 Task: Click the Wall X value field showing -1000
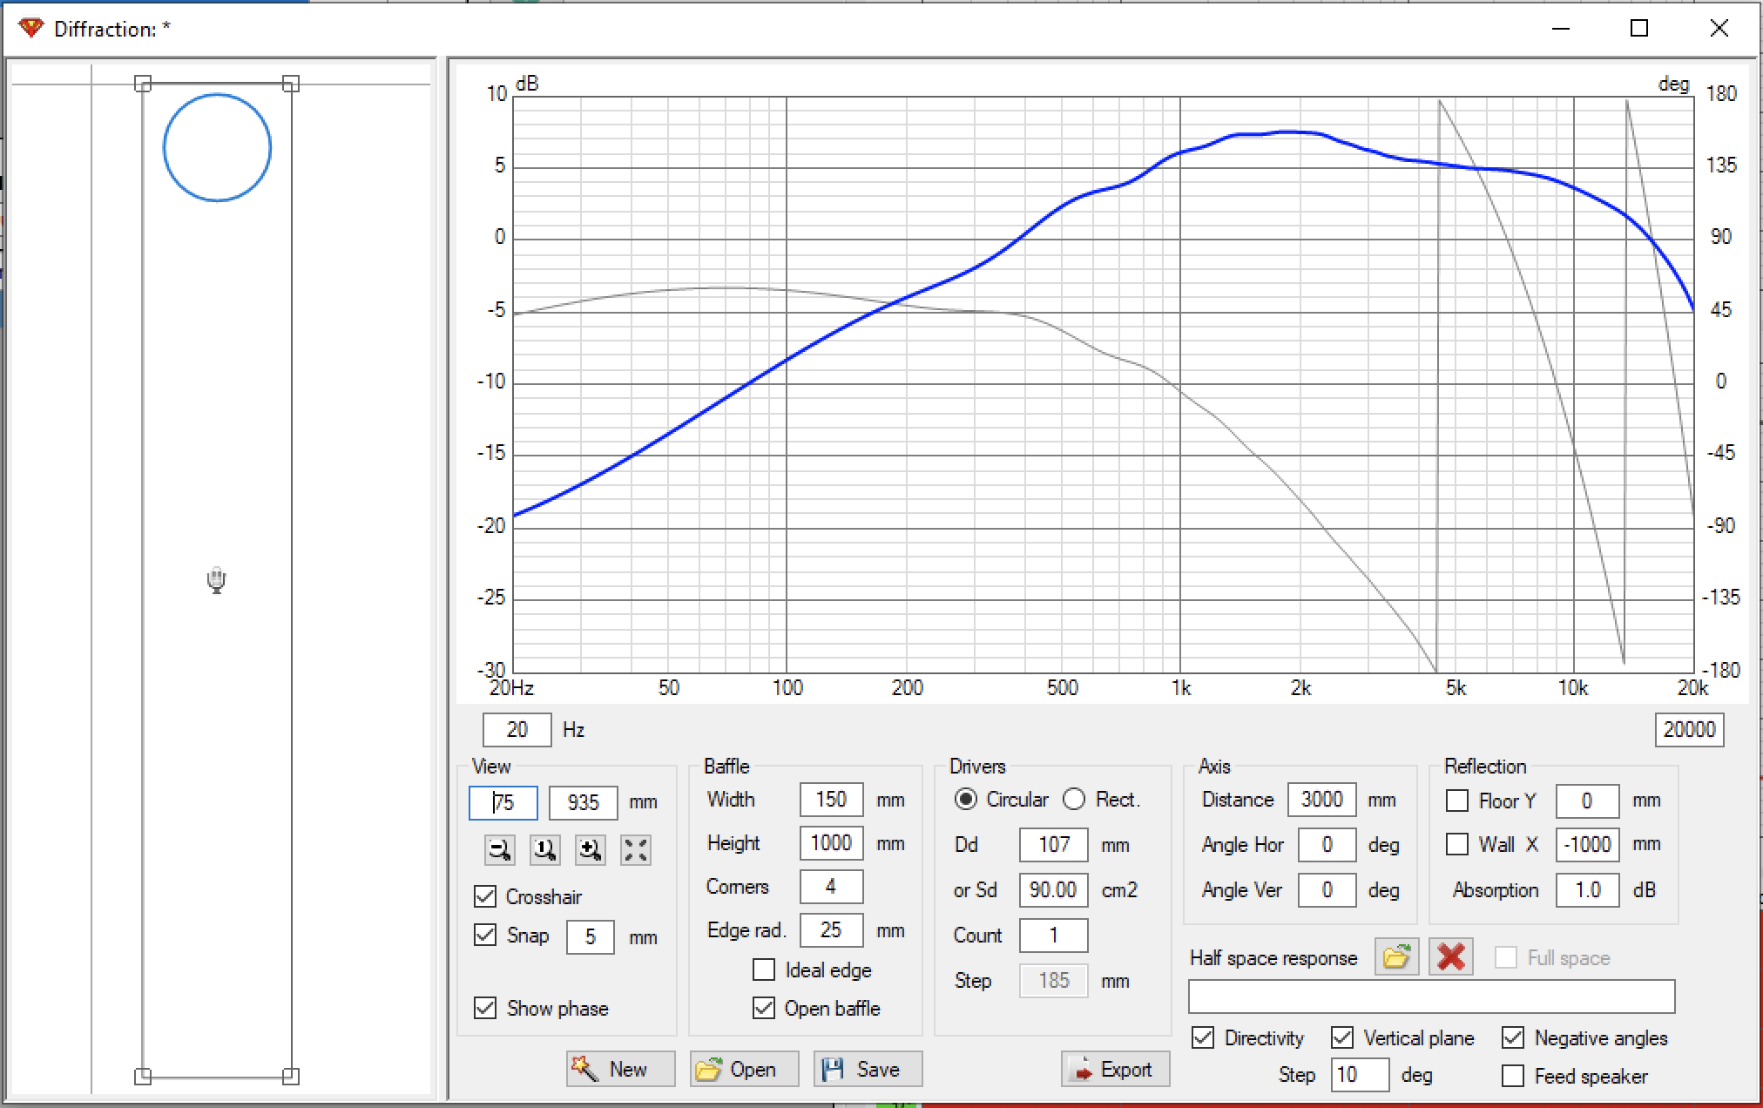[x=1587, y=845]
